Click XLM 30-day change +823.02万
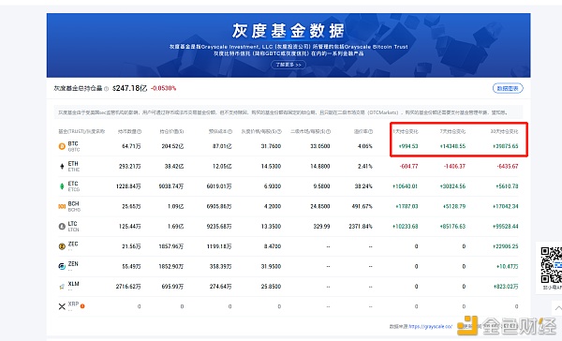 coord(506,287)
